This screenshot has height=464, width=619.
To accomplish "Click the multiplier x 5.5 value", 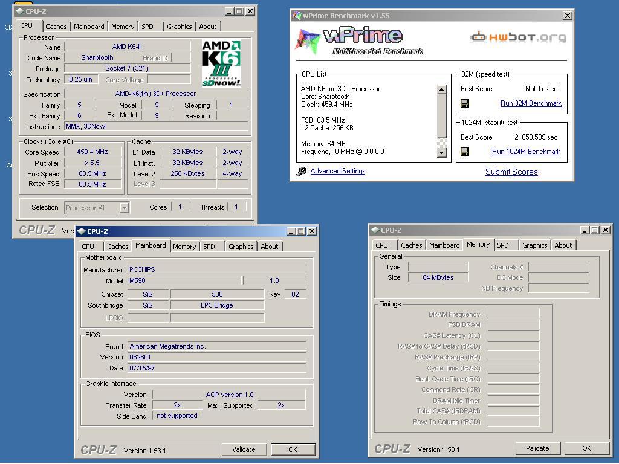I will [92, 163].
